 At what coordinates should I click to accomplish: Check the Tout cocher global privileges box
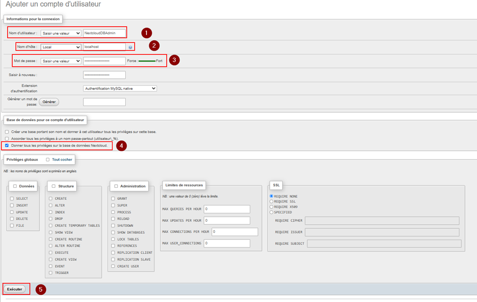(47, 160)
